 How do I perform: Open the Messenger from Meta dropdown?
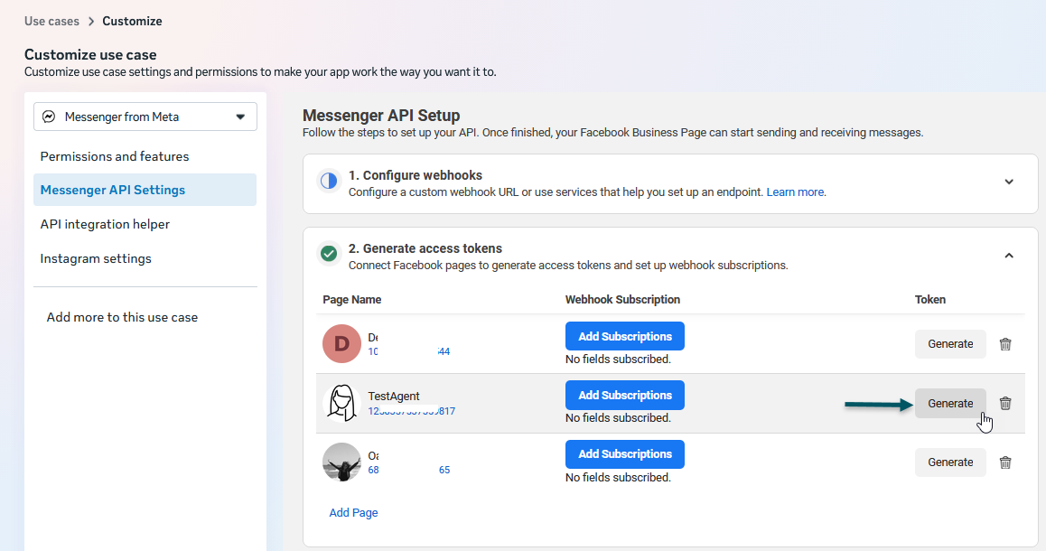point(145,117)
